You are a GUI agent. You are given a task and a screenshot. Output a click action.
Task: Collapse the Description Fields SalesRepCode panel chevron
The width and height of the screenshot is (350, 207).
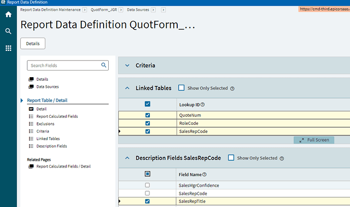(127, 158)
